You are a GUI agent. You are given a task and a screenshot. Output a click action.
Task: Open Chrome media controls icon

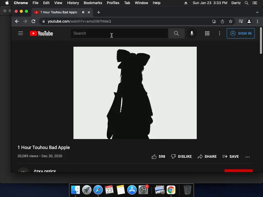[241, 21]
